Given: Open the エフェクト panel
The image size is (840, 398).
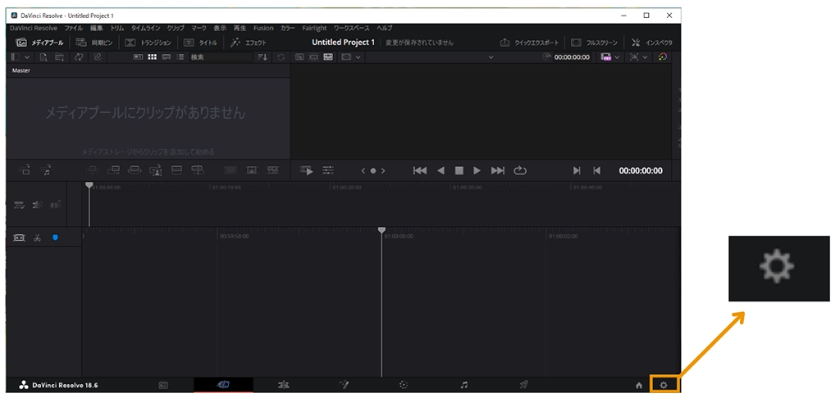Looking at the screenshot, I should point(248,43).
